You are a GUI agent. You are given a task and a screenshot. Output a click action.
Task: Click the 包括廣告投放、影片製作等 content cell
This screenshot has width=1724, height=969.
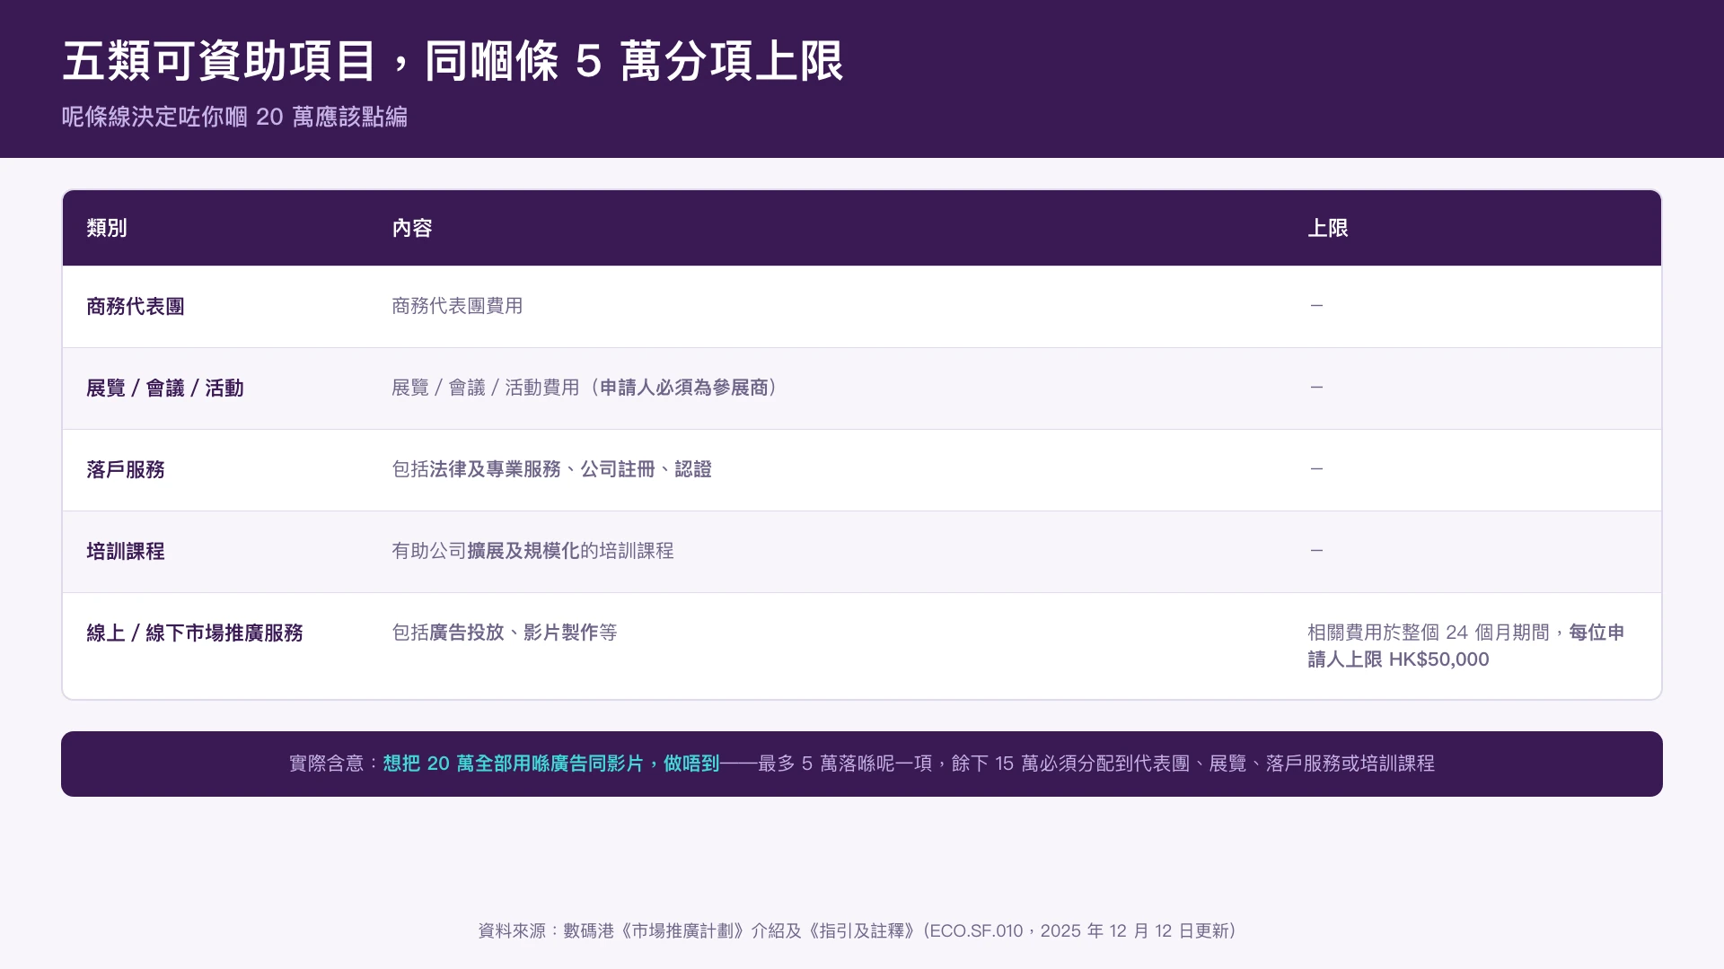point(505,633)
